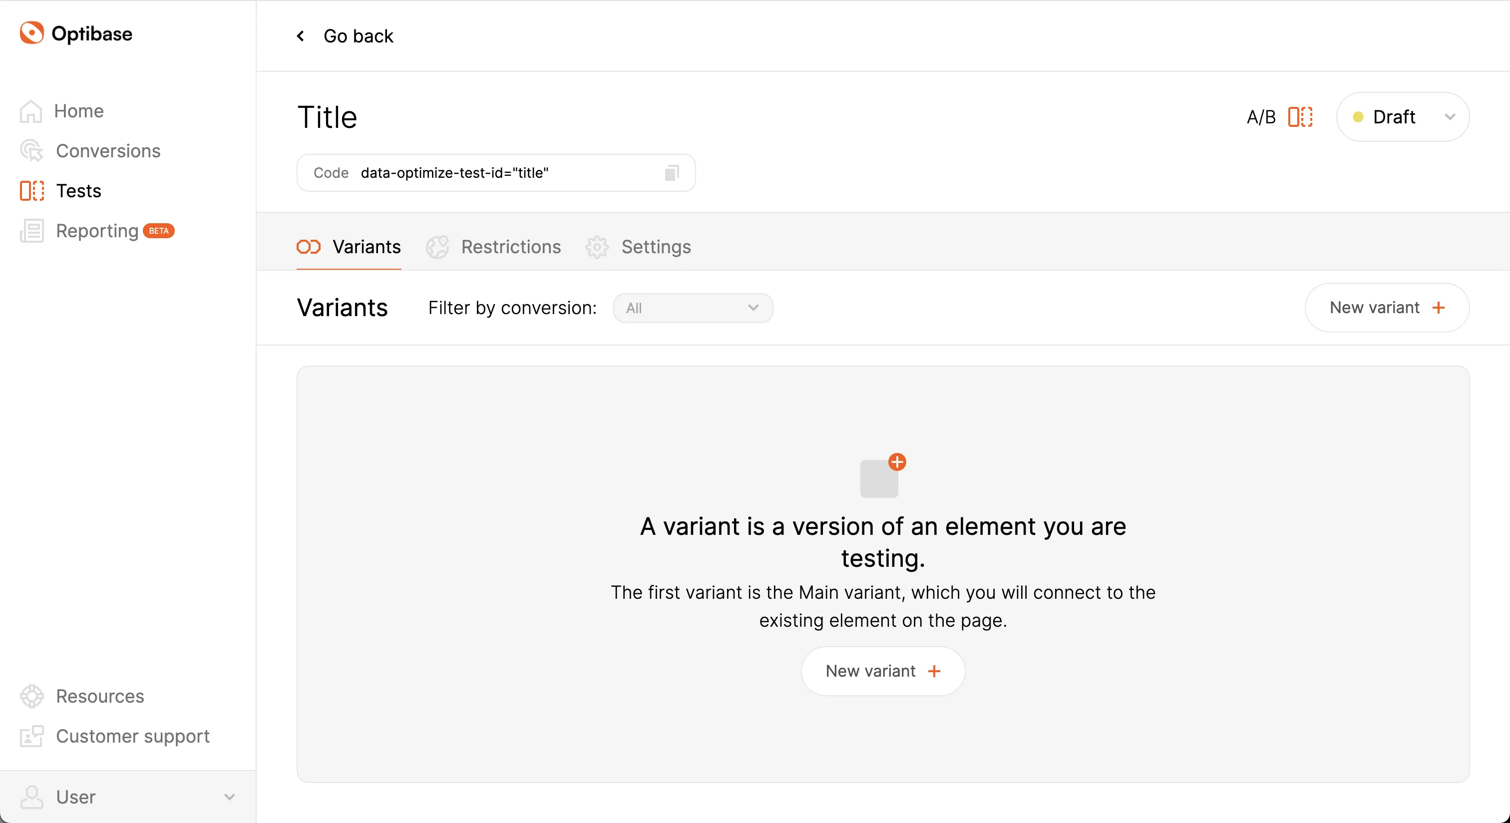This screenshot has width=1510, height=823.
Task: Open Reporting beta via its sidebar icon
Action: point(31,230)
